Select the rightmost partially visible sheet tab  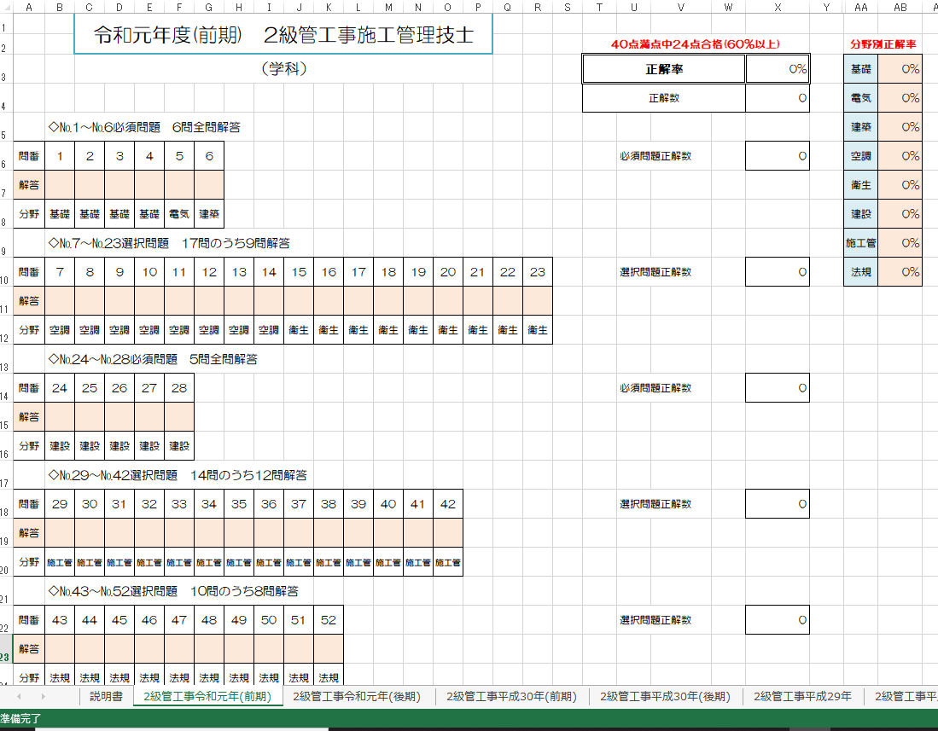(x=905, y=696)
